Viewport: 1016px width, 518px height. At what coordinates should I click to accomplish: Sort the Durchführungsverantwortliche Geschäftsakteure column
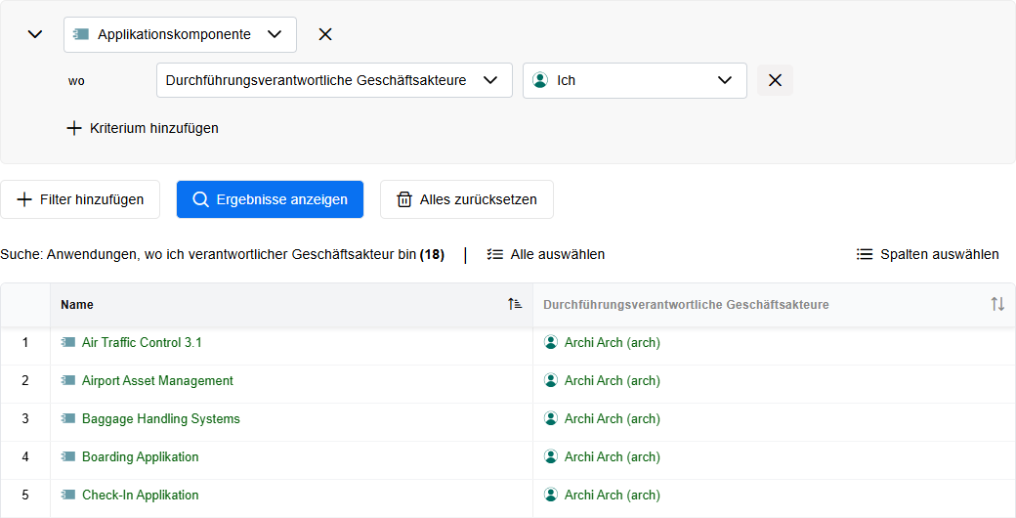tap(997, 304)
